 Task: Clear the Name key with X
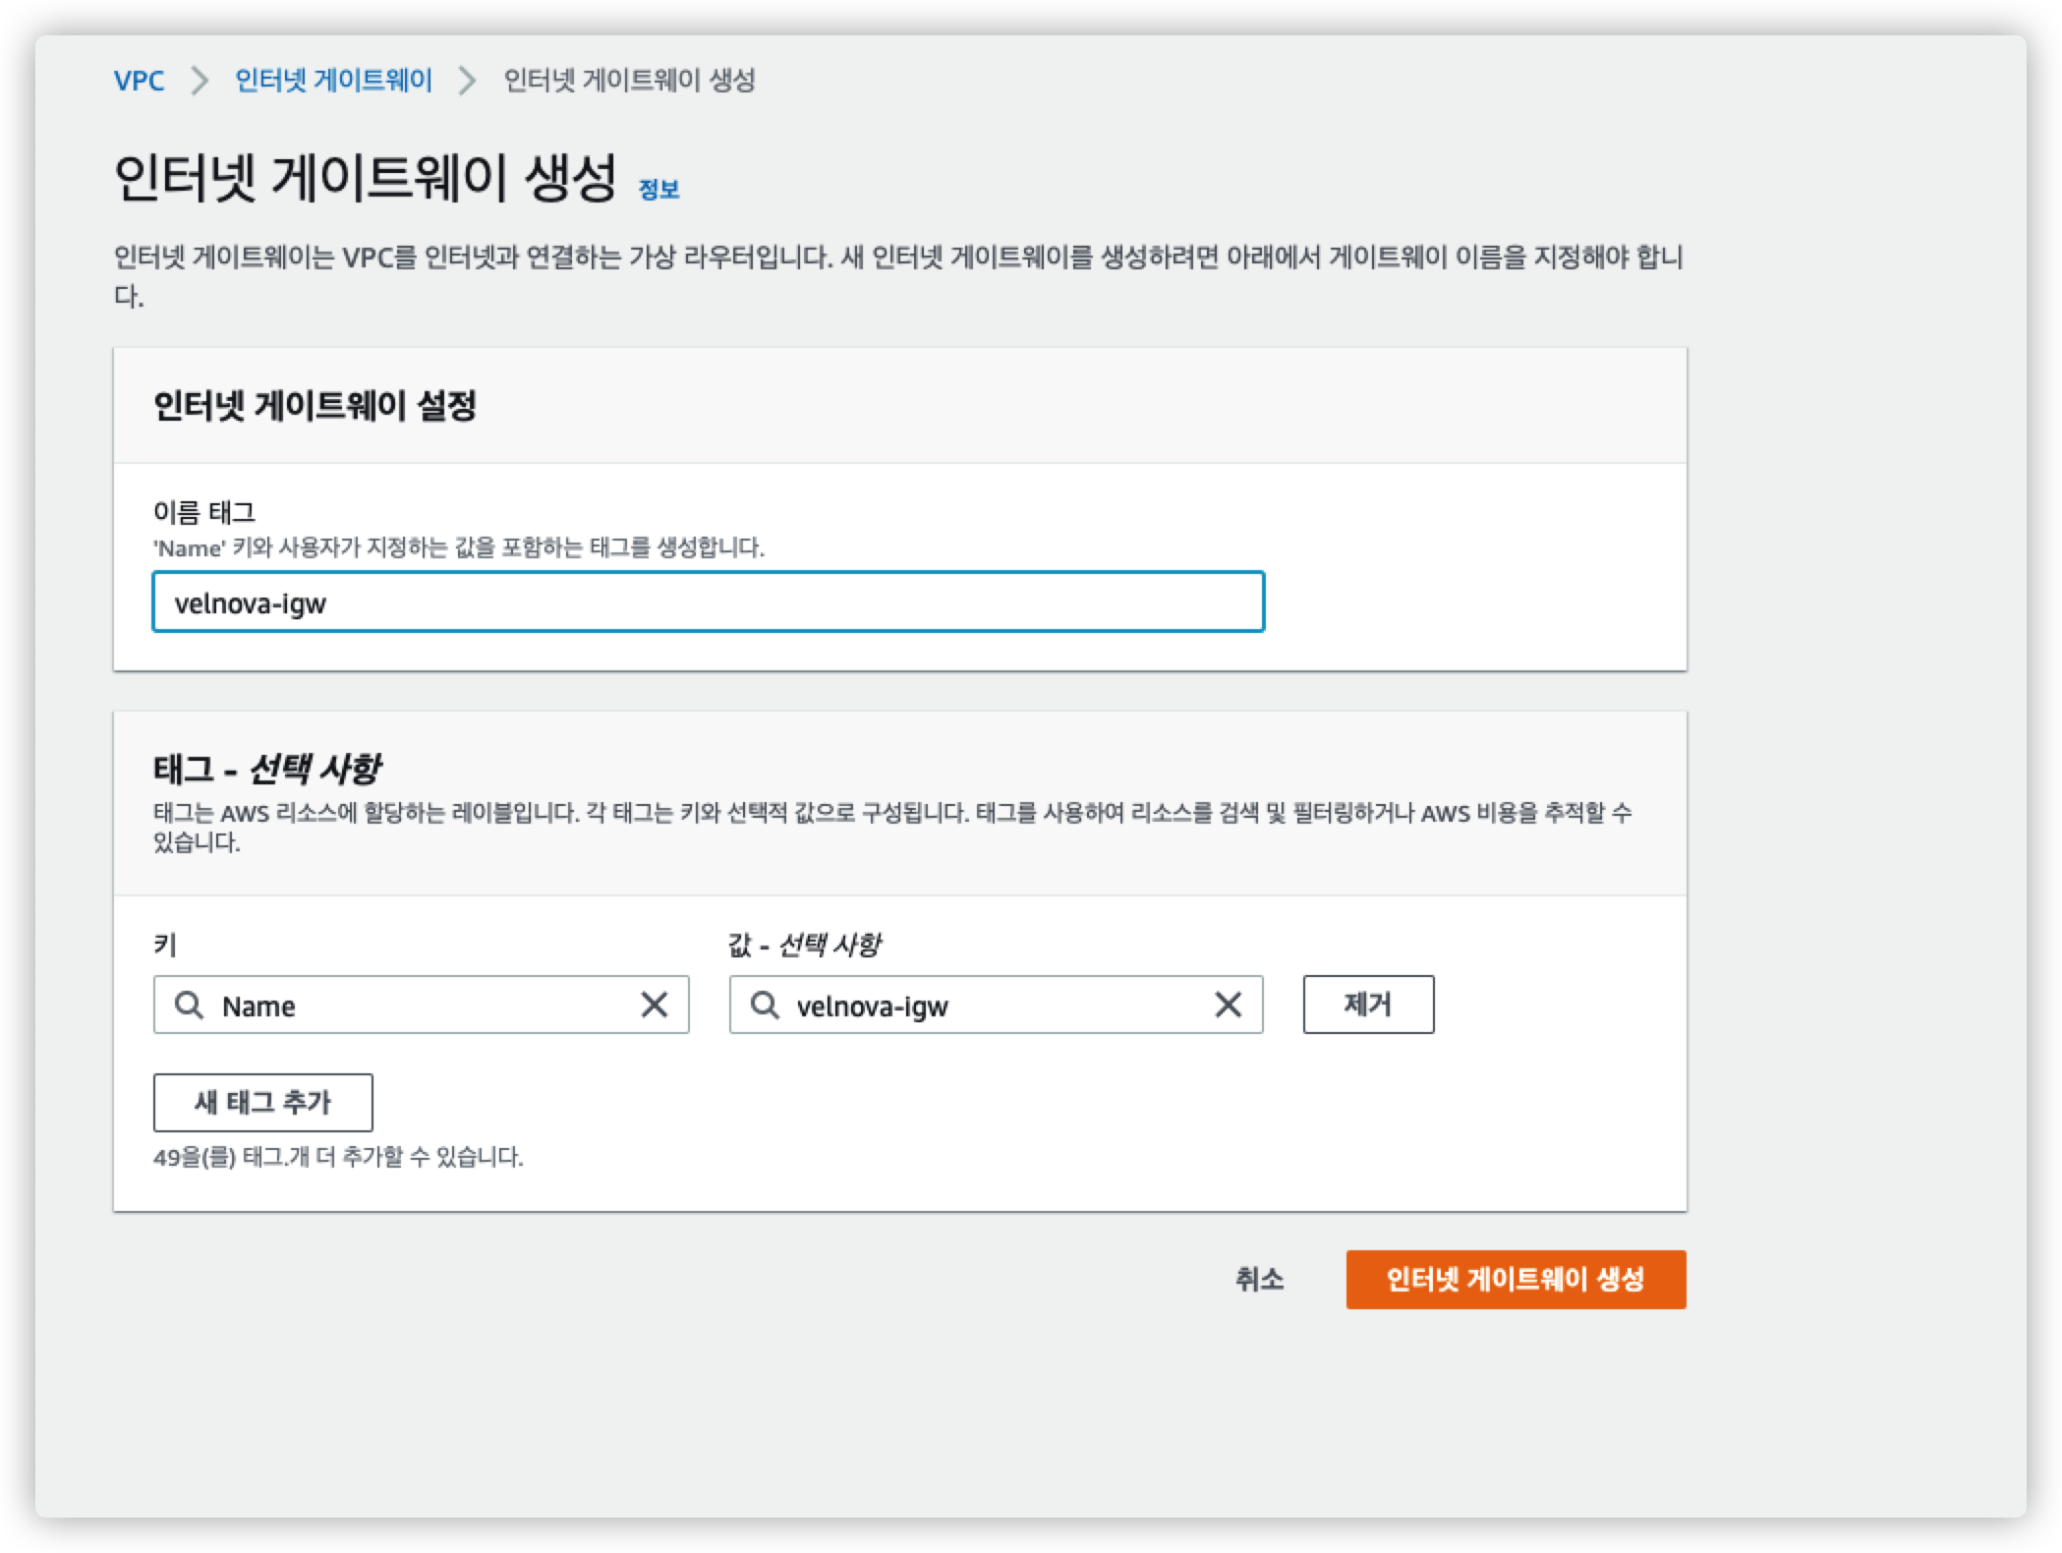(x=655, y=1005)
